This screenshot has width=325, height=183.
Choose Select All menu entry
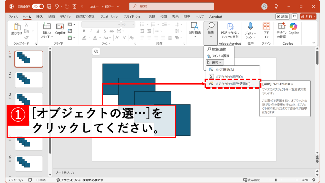click(x=233, y=70)
